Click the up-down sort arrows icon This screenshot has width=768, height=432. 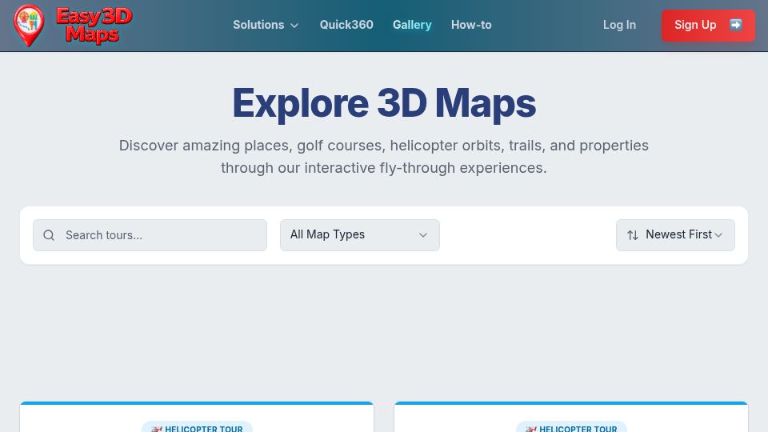click(633, 235)
